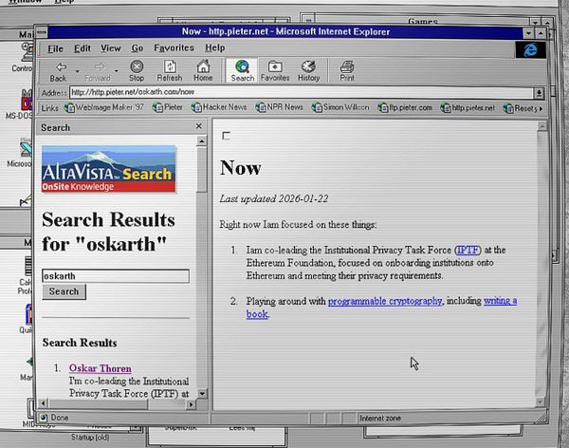Screen dimensions: 569x448
Task: Go to the Home page button
Action: 203,71
